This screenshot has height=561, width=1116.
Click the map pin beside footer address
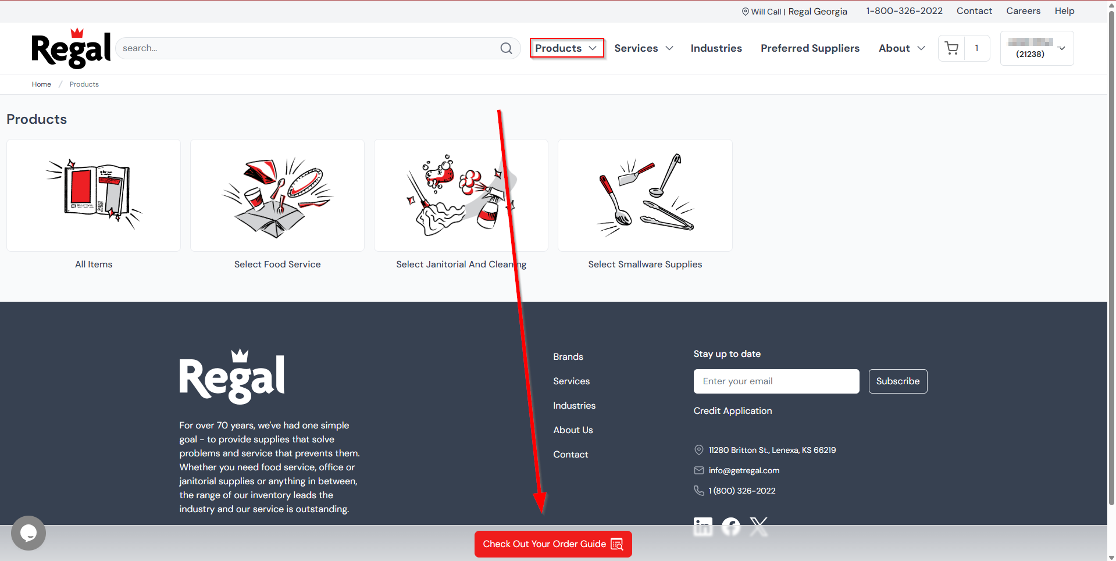[699, 450]
